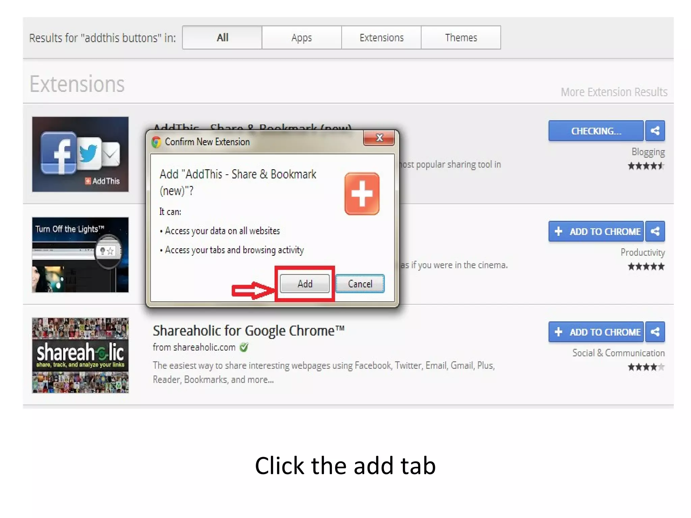Click the share icon for the Productivity extension
Image resolution: width=691 pixels, height=518 pixels.
[x=655, y=231]
